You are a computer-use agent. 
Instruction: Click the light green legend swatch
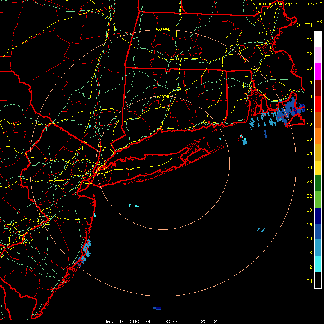coord(318,199)
